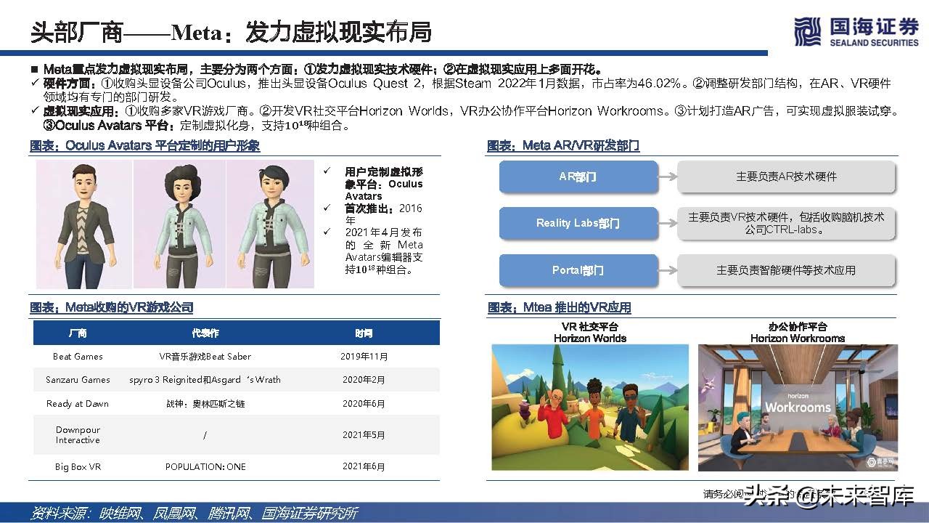Select the heading '图表：Meta收购的VR游戏公司'

[112, 307]
